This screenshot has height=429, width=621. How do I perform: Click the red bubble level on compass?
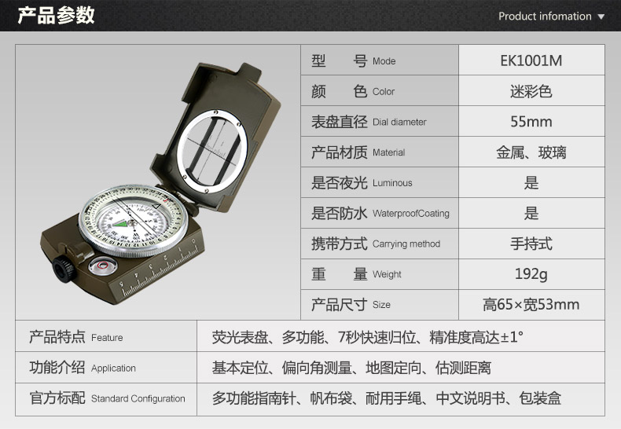coord(99,266)
